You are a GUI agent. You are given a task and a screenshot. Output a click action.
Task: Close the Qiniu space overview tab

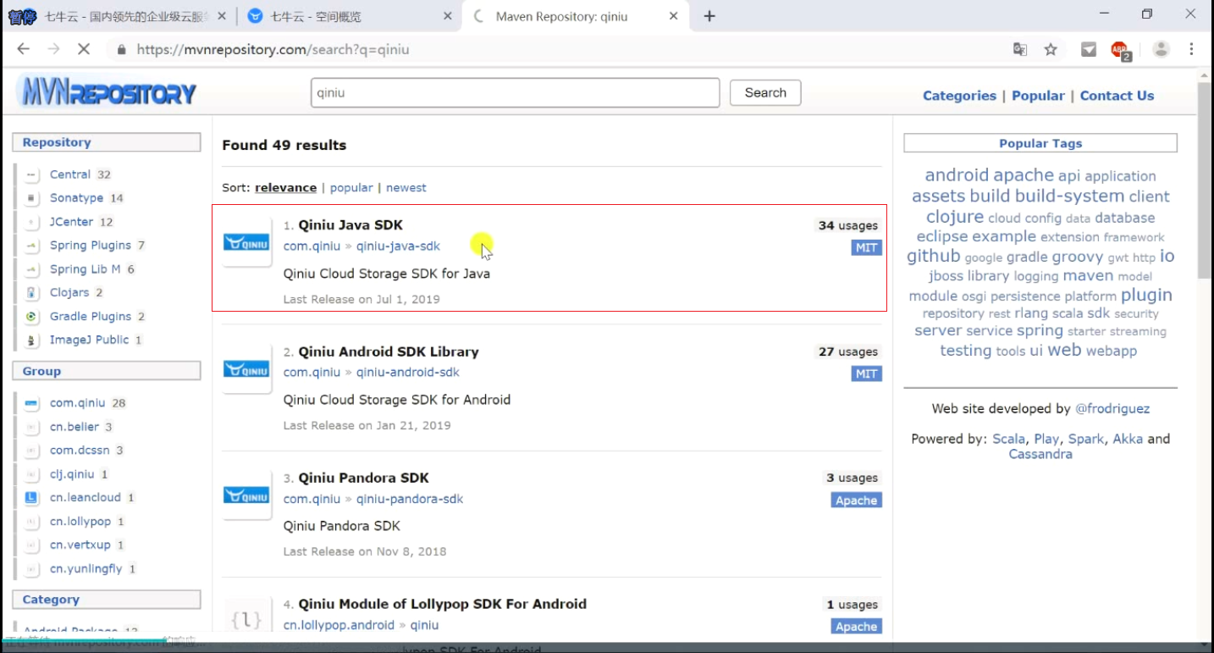447,16
